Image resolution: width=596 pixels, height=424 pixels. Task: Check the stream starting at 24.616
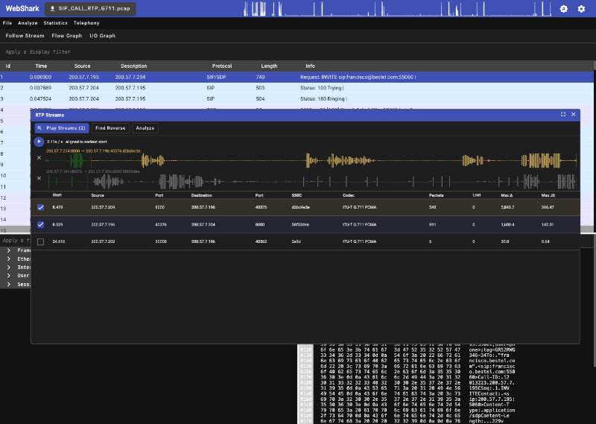pyautogui.click(x=41, y=241)
